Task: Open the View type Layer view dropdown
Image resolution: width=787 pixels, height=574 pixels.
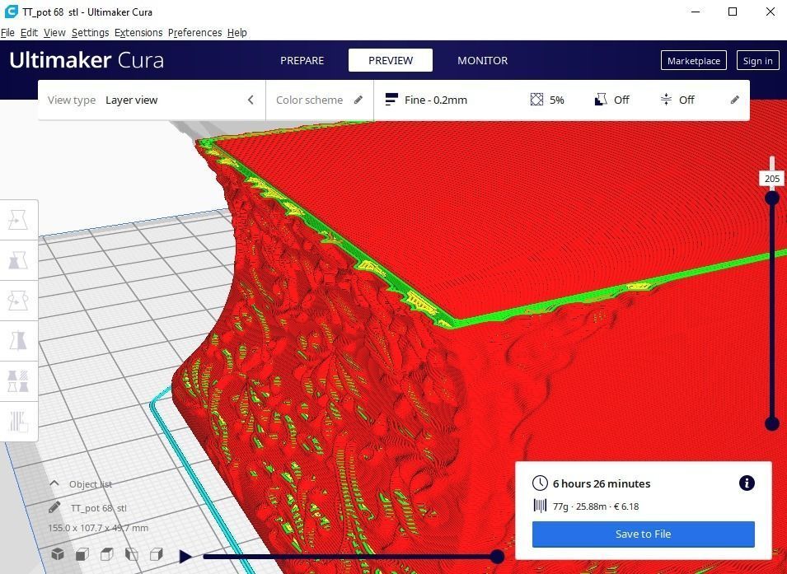Action: [x=152, y=100]
